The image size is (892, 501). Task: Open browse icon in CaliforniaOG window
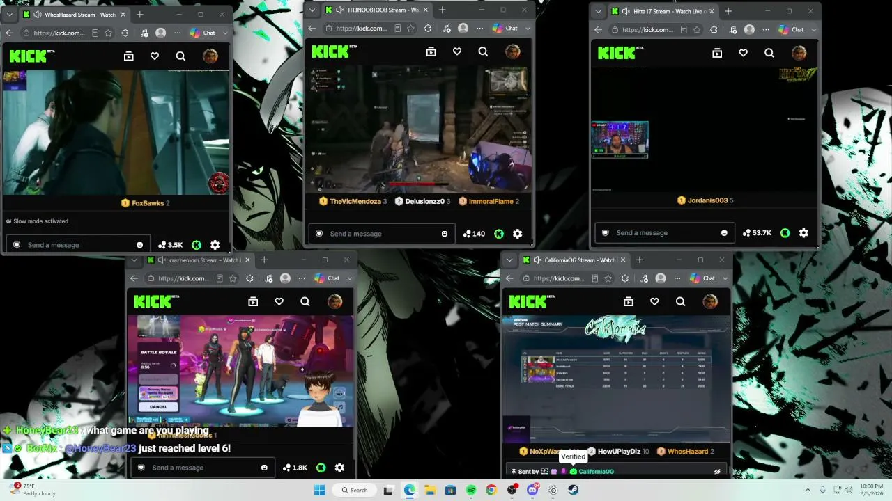(628, 301)
